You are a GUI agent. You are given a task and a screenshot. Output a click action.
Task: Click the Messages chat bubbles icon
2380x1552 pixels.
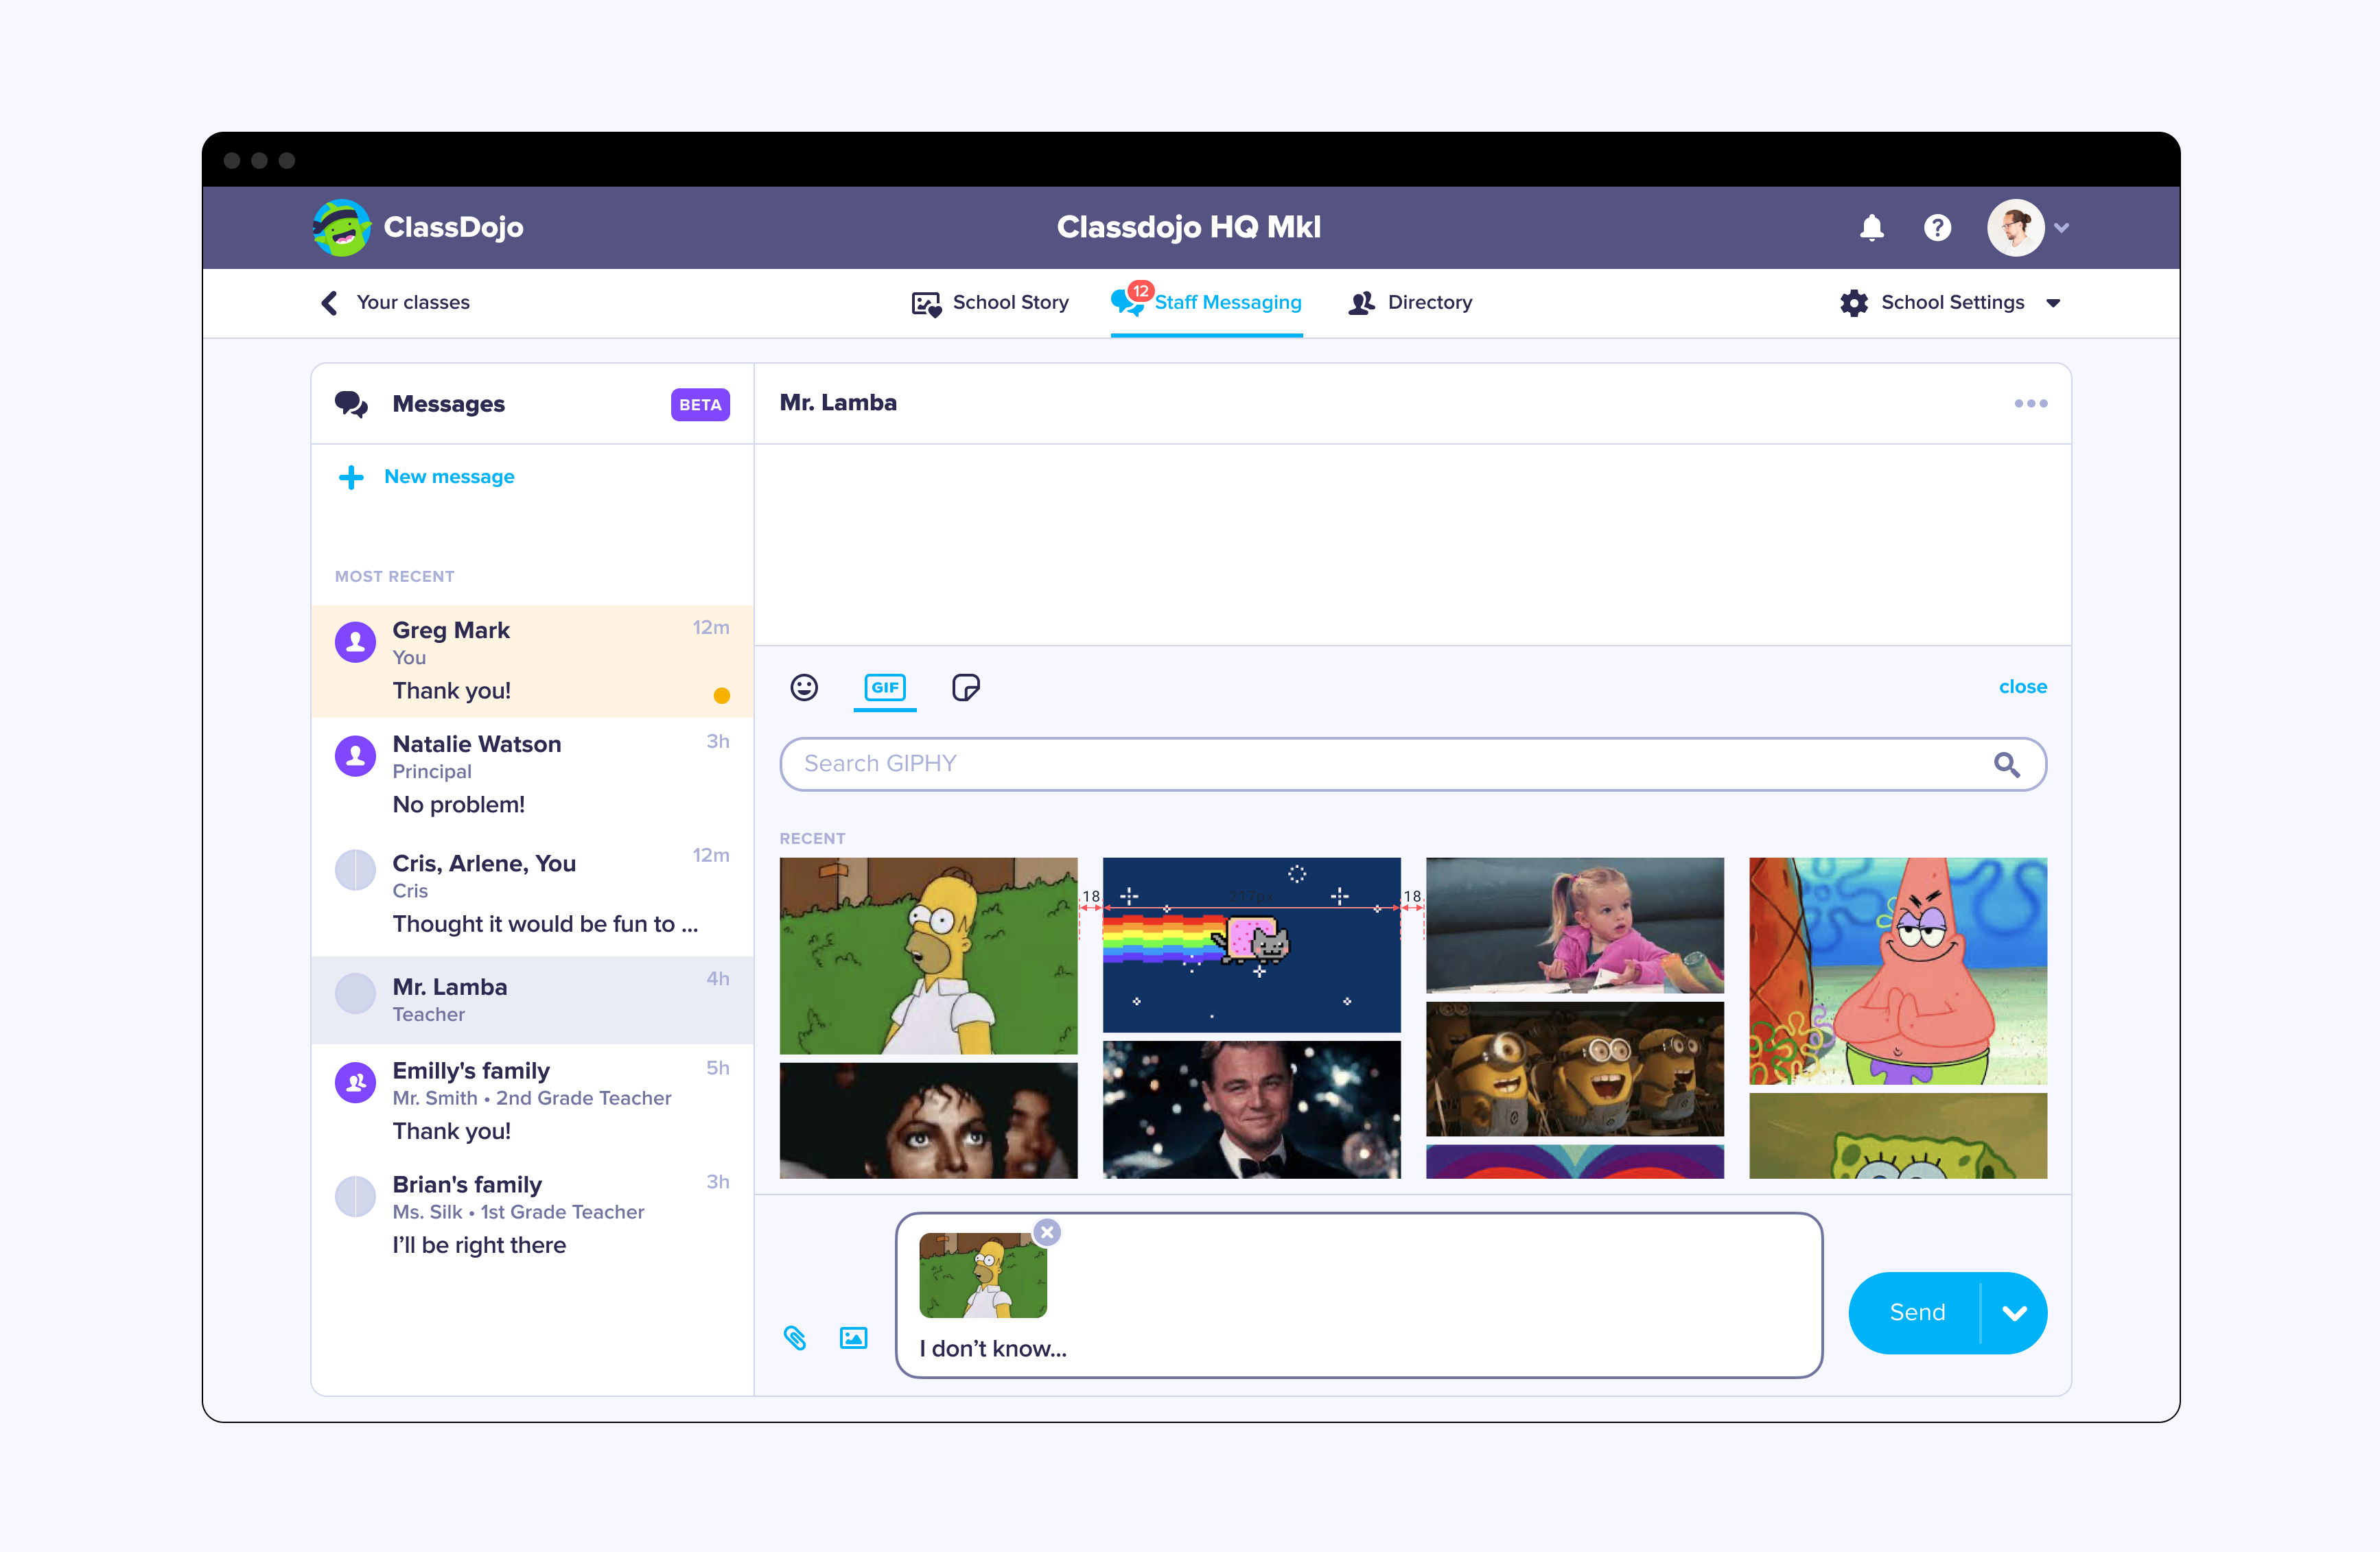[x=351, y=404]
